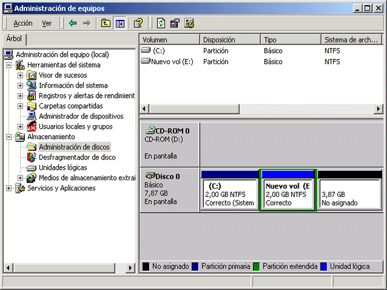This screenshot has height=290, width=387.
Task: Collapse Herramientas del sistema node
Action: 9,65
